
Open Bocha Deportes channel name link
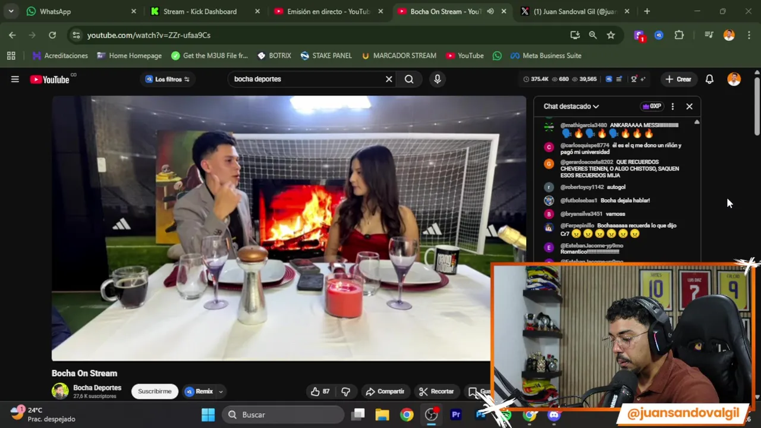97,388
